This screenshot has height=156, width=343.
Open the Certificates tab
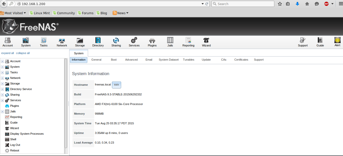[241, 60]
